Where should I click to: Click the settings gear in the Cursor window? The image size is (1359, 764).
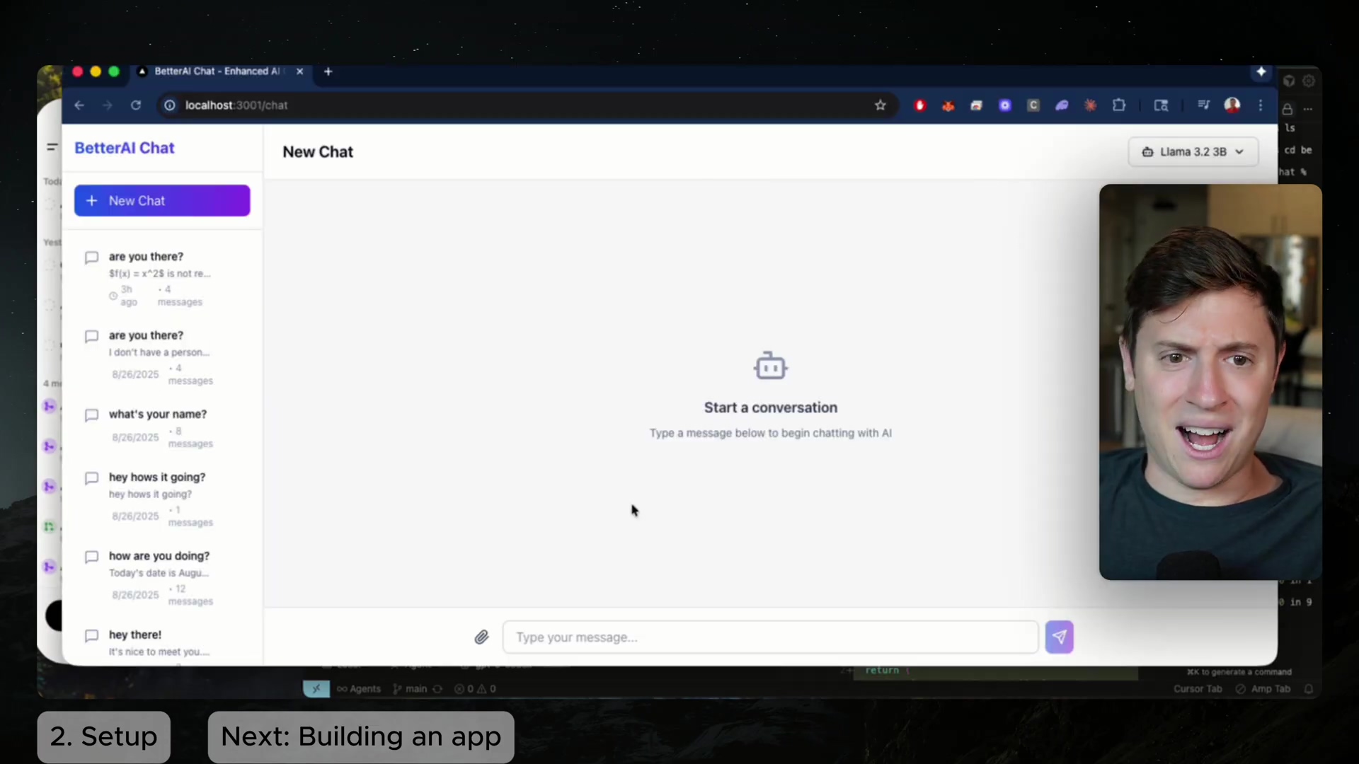[1309, 81]
